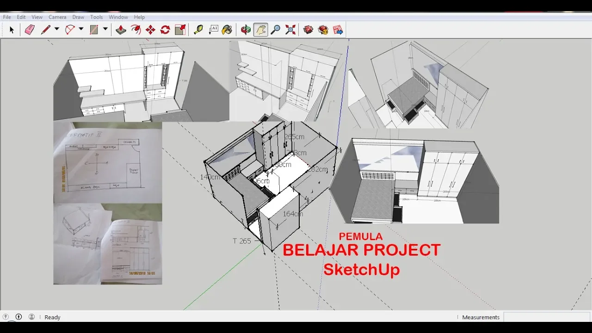Screen dimensions: 592x333
Task: Select the Scale tool
Action: point(180,30)
